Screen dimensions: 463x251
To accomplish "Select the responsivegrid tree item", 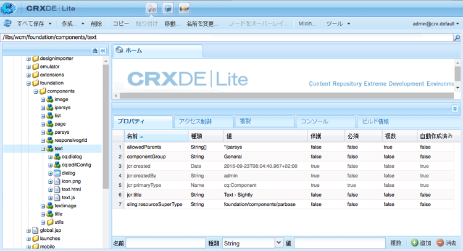I will point(70,140).
